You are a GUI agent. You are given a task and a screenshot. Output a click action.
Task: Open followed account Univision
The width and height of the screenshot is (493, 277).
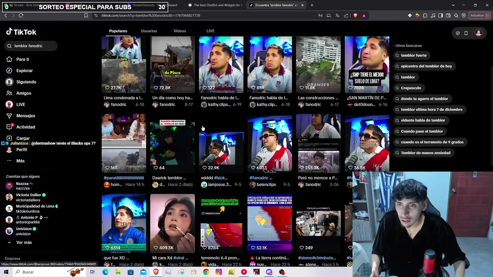pyautogui.click(x=21, y=231)
